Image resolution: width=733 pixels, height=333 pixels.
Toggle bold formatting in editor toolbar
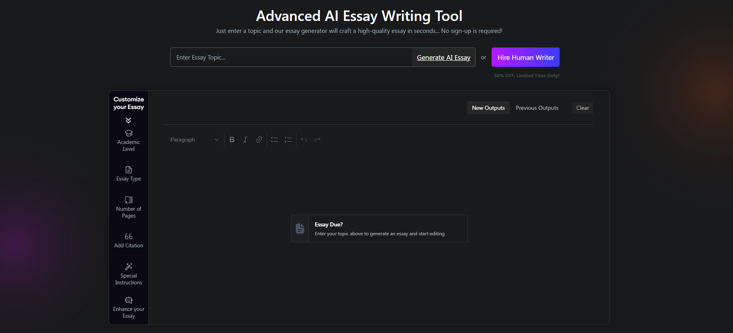click(x=232, y=140)
